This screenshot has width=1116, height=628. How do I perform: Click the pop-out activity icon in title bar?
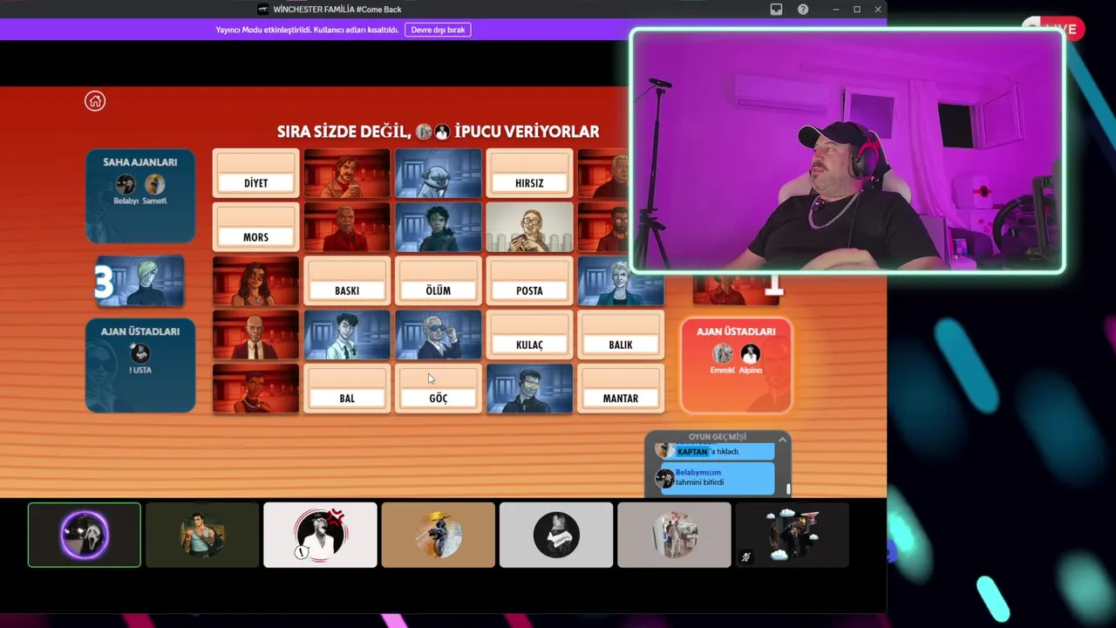(x=776, y=10)
